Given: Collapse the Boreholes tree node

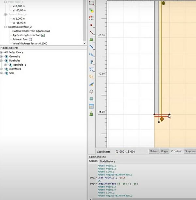Looking at the screenshot, I should click(x=2, y=61).
